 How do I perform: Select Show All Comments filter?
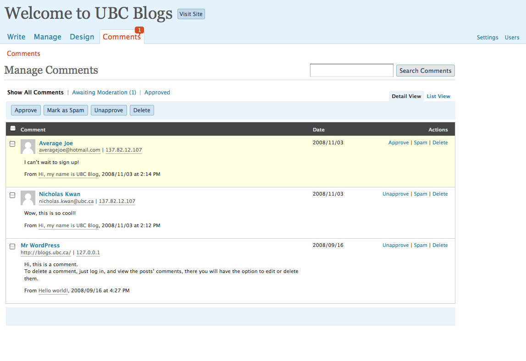click(35, 93)
